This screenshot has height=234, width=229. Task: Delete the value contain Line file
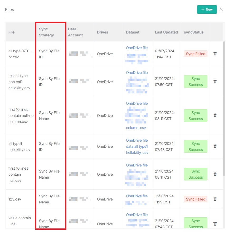tap(215, 224)
